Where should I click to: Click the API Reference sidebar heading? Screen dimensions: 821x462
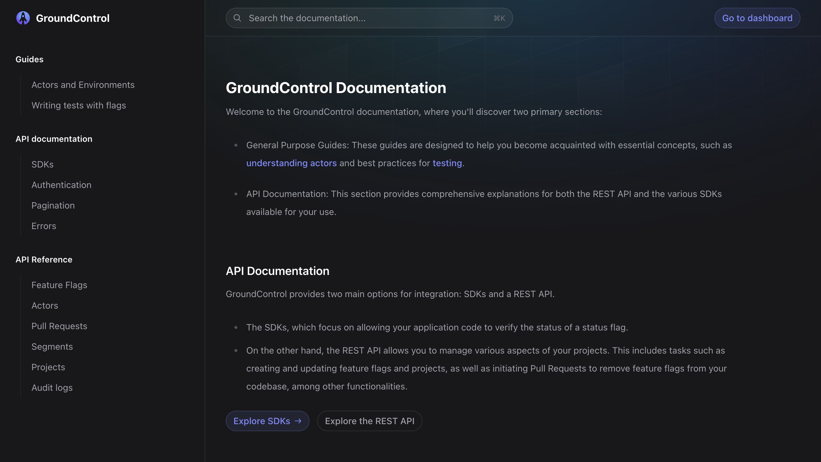pos(44,260)
